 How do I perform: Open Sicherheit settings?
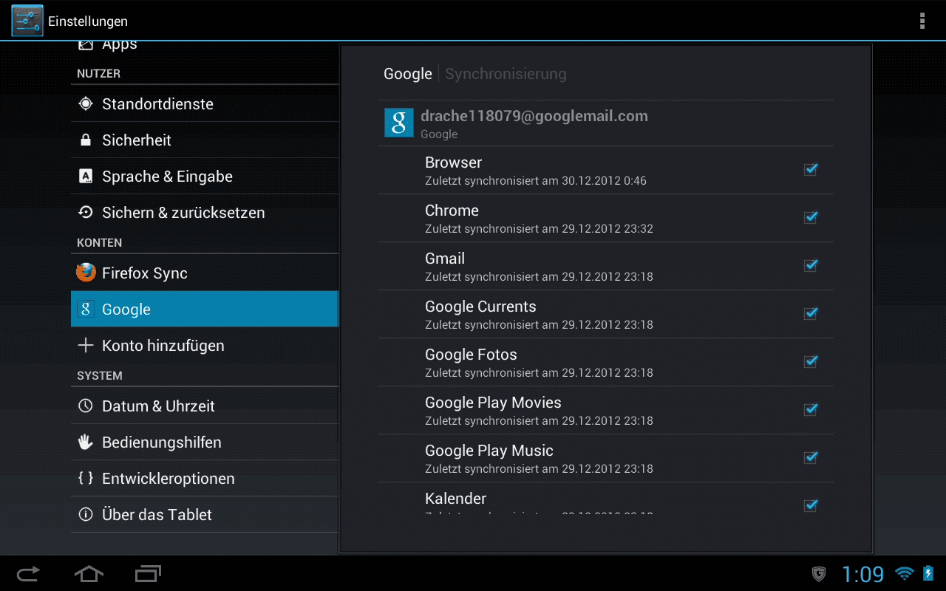[x=205, y=140]
